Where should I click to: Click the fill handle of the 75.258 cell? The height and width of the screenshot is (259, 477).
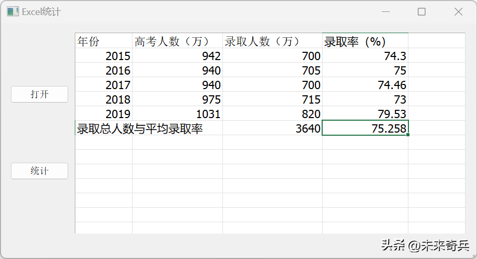pos(408,135)
